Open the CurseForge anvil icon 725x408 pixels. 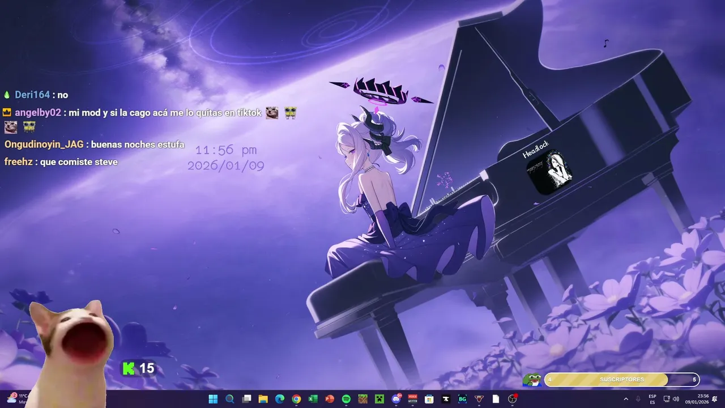(446, 399)
